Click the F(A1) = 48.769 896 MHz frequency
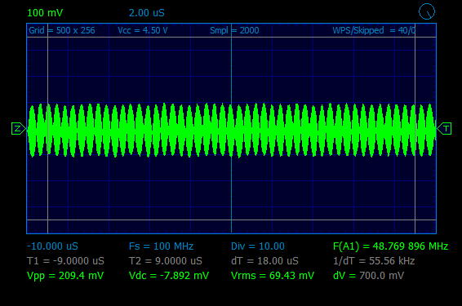Viewport: 462px width, 306px height. pos(390,246)
